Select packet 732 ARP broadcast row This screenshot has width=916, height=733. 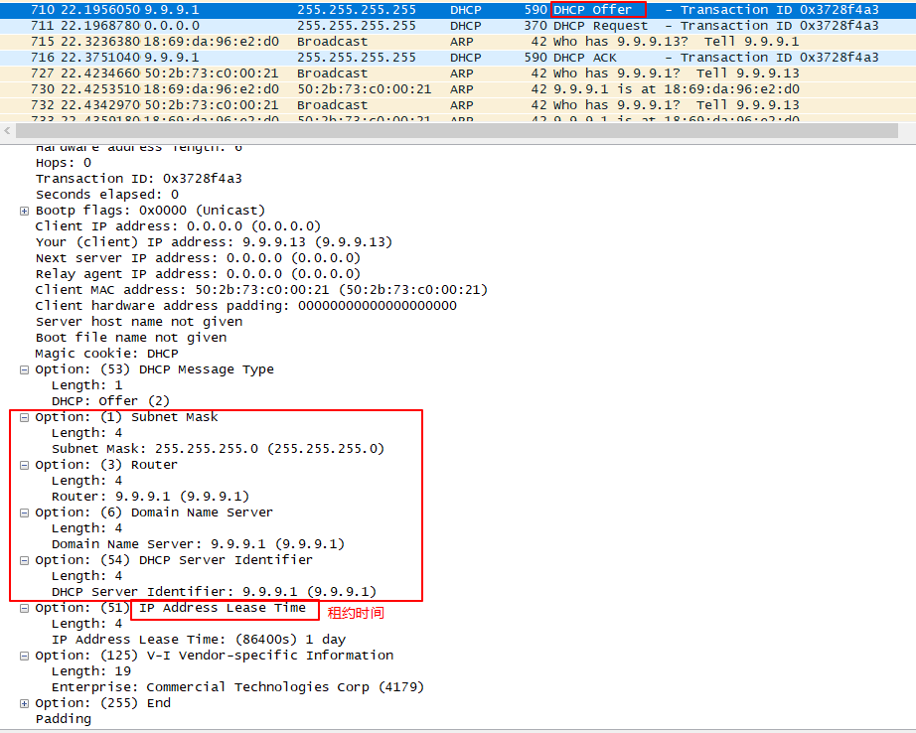pyautogui.click(x=458, y=104)
